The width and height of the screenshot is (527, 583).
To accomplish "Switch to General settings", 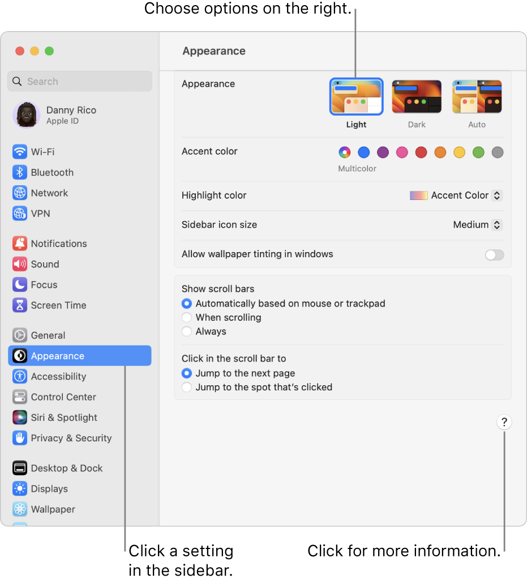I will click(x=48, y=335).
